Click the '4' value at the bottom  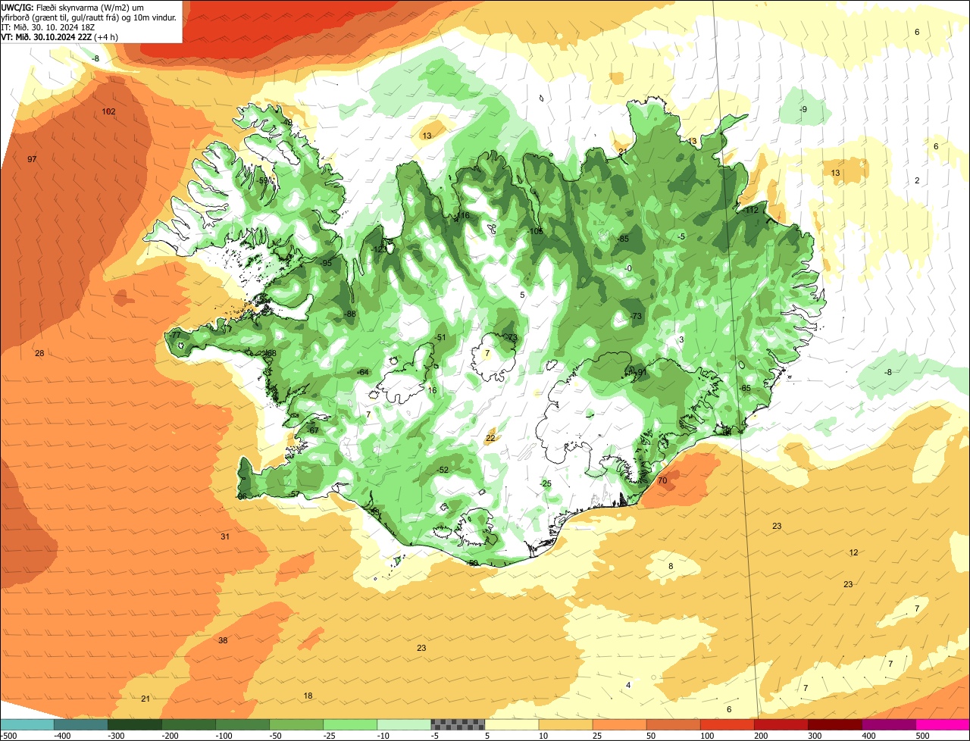628,685
